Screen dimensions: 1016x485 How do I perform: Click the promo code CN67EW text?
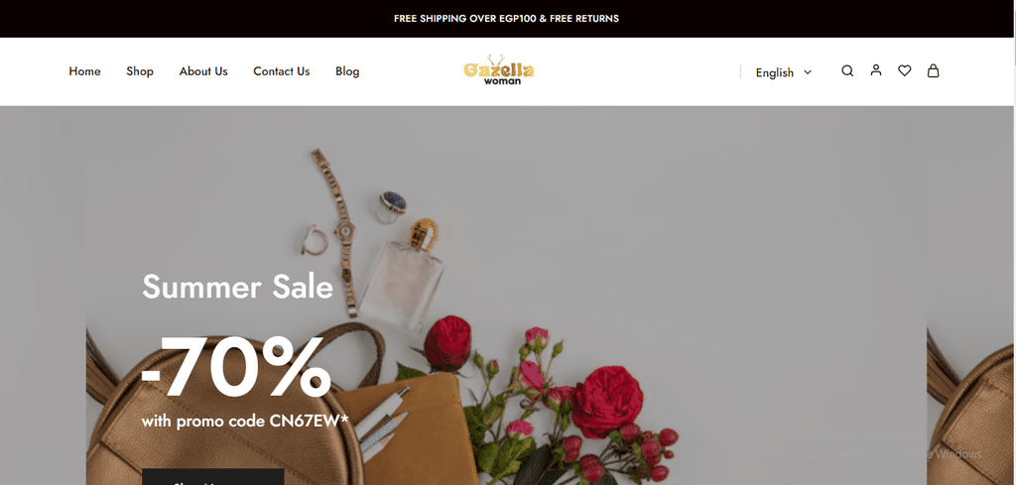click(245, 421)
